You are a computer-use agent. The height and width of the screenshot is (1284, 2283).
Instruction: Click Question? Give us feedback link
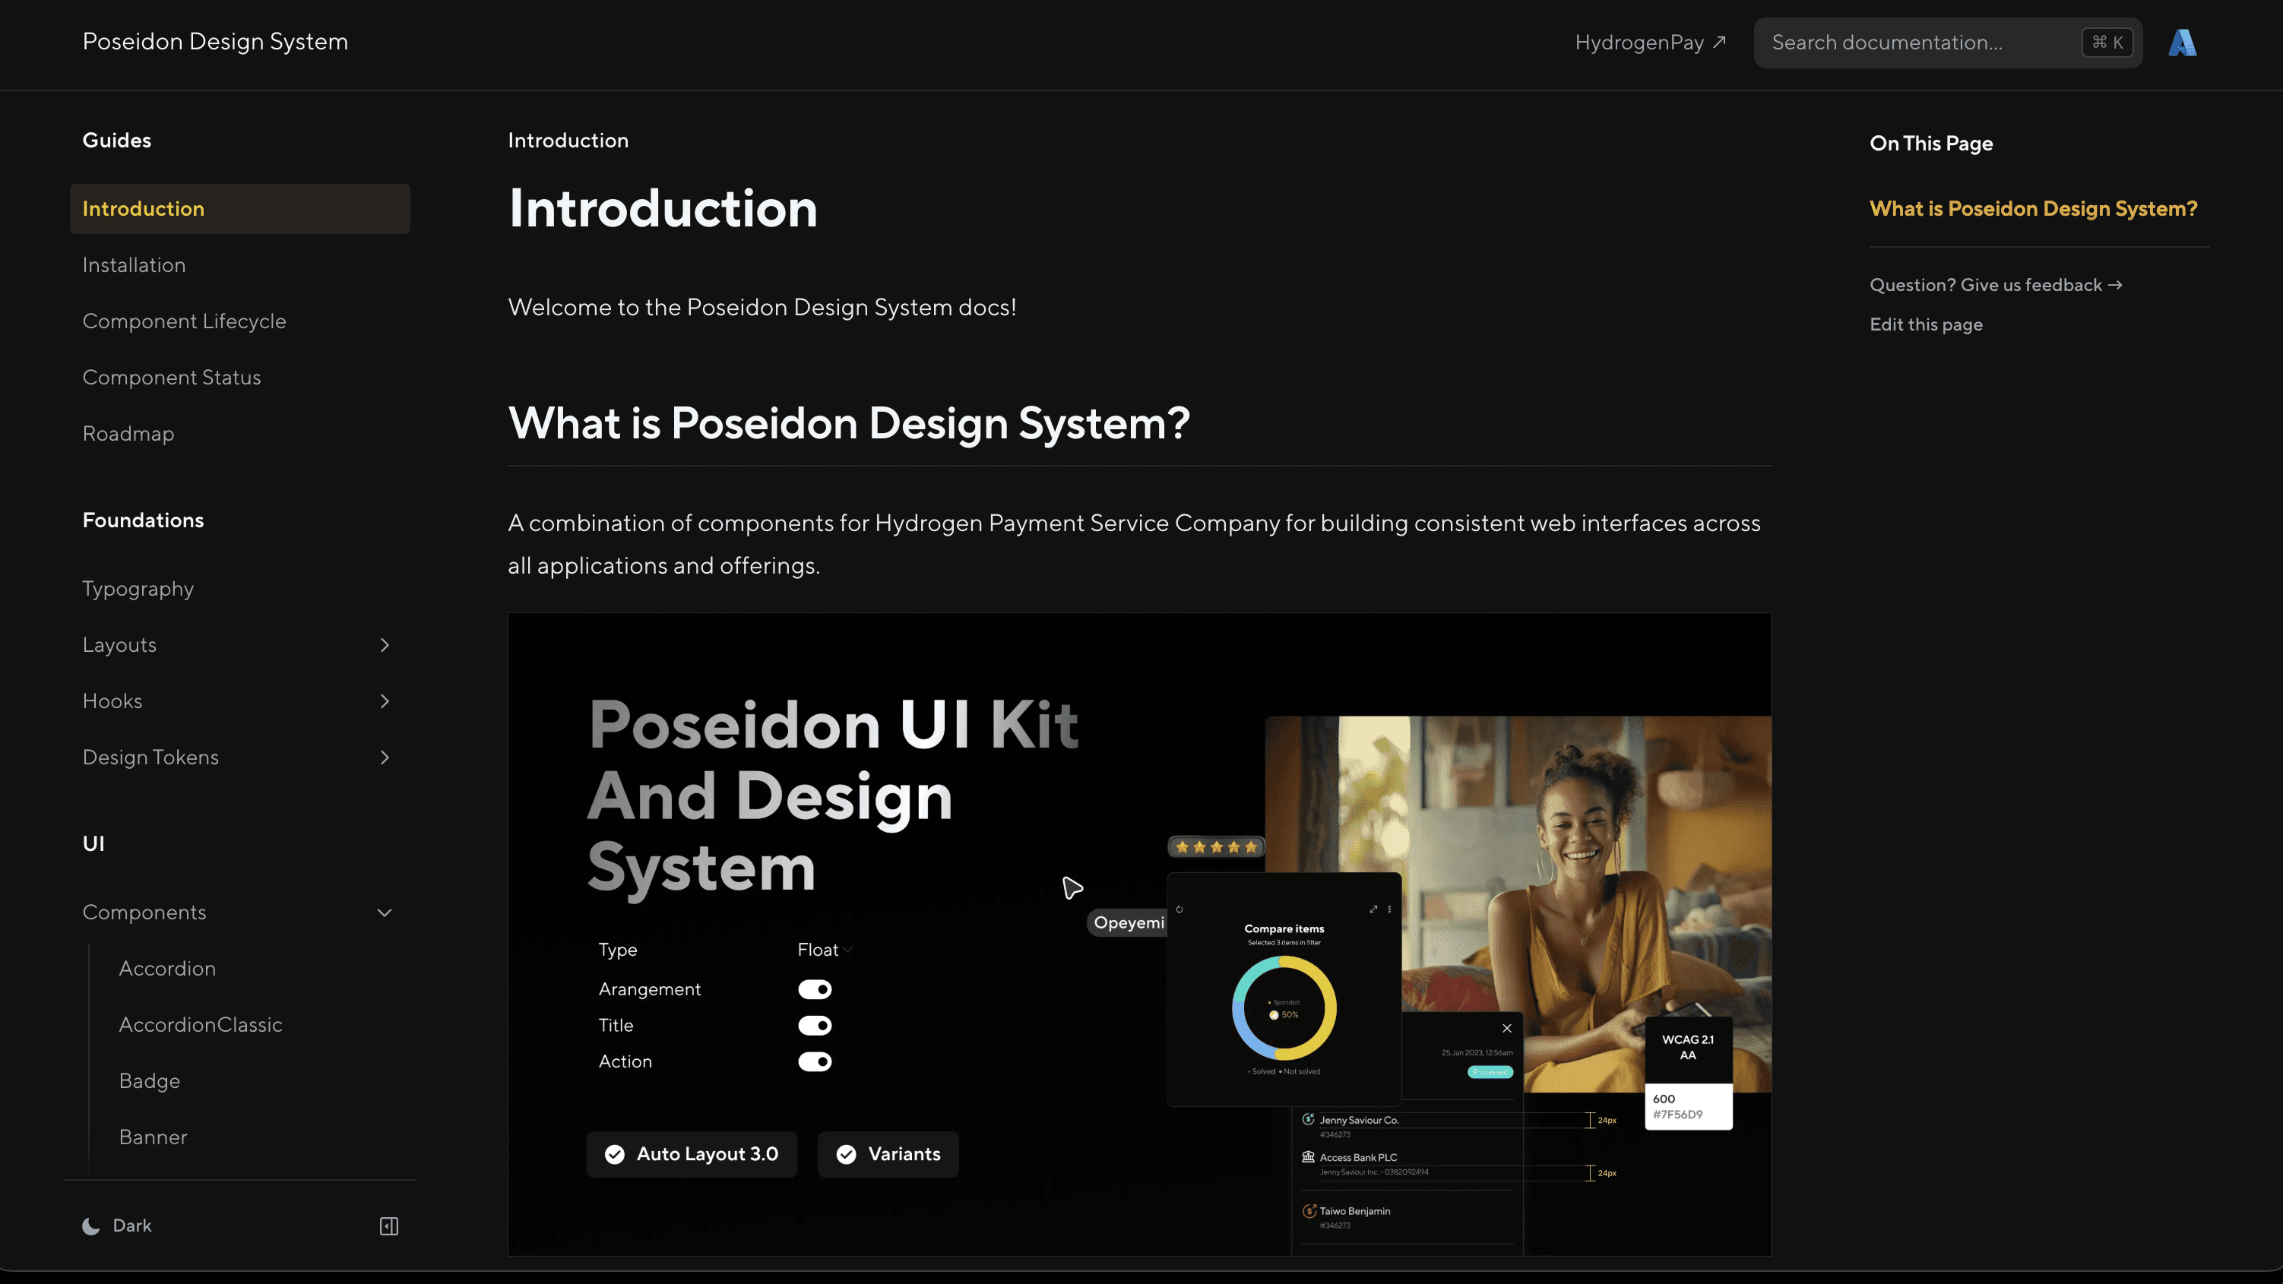1996,286
